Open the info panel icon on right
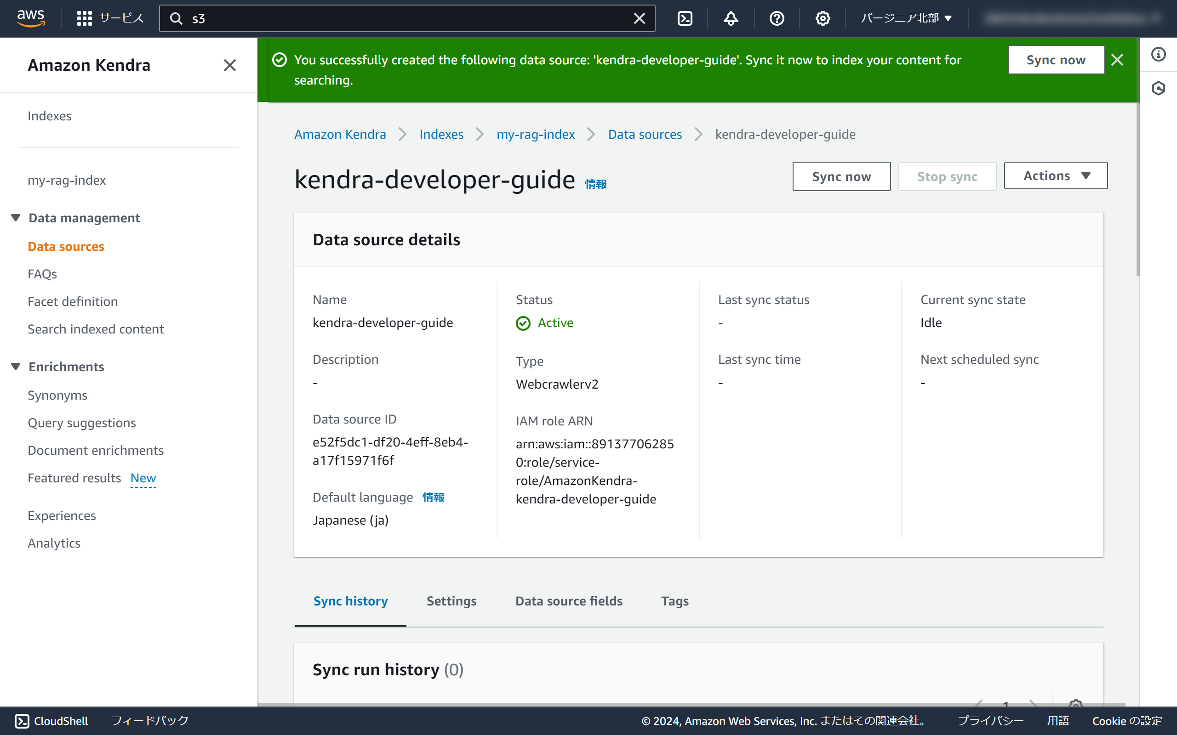Screen dimensions: 1177x735 tap(1158, 54)
